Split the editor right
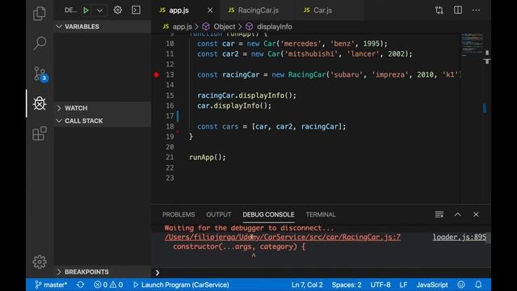Viewport: 517px width, 291px height. point(458,10)
